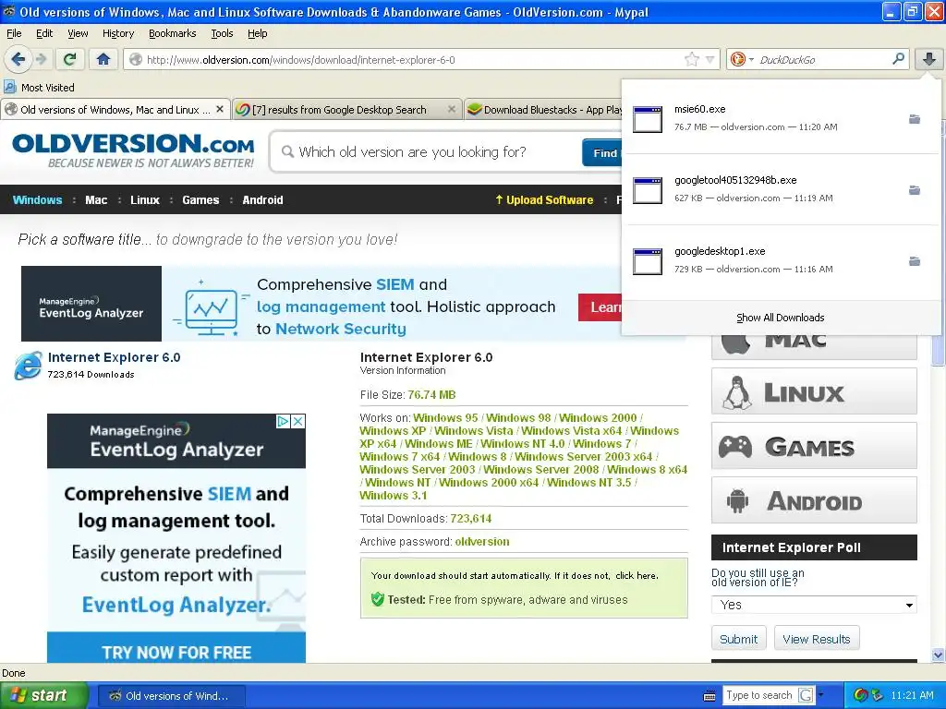Click the green Tested shield icon
This screenshot has width=946, height=709.
[x=377, y=599]
